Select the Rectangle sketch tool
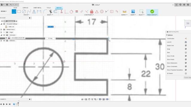This screenshot has width=191, height=107. [x=19, y=12]
